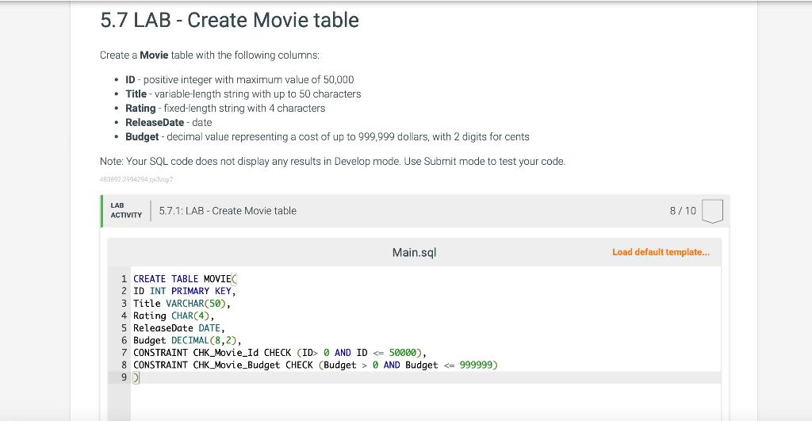Click the Rating bullet requirement text

[x=225, y=109]
